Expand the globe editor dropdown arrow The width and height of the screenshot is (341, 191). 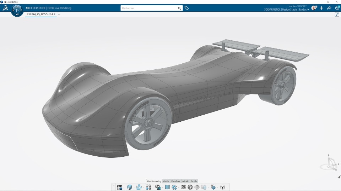coord(134,187)
